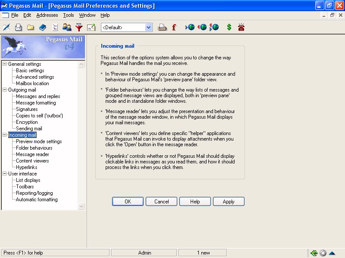
Task: Open the Window menu
Action: (x=88, y=15)
